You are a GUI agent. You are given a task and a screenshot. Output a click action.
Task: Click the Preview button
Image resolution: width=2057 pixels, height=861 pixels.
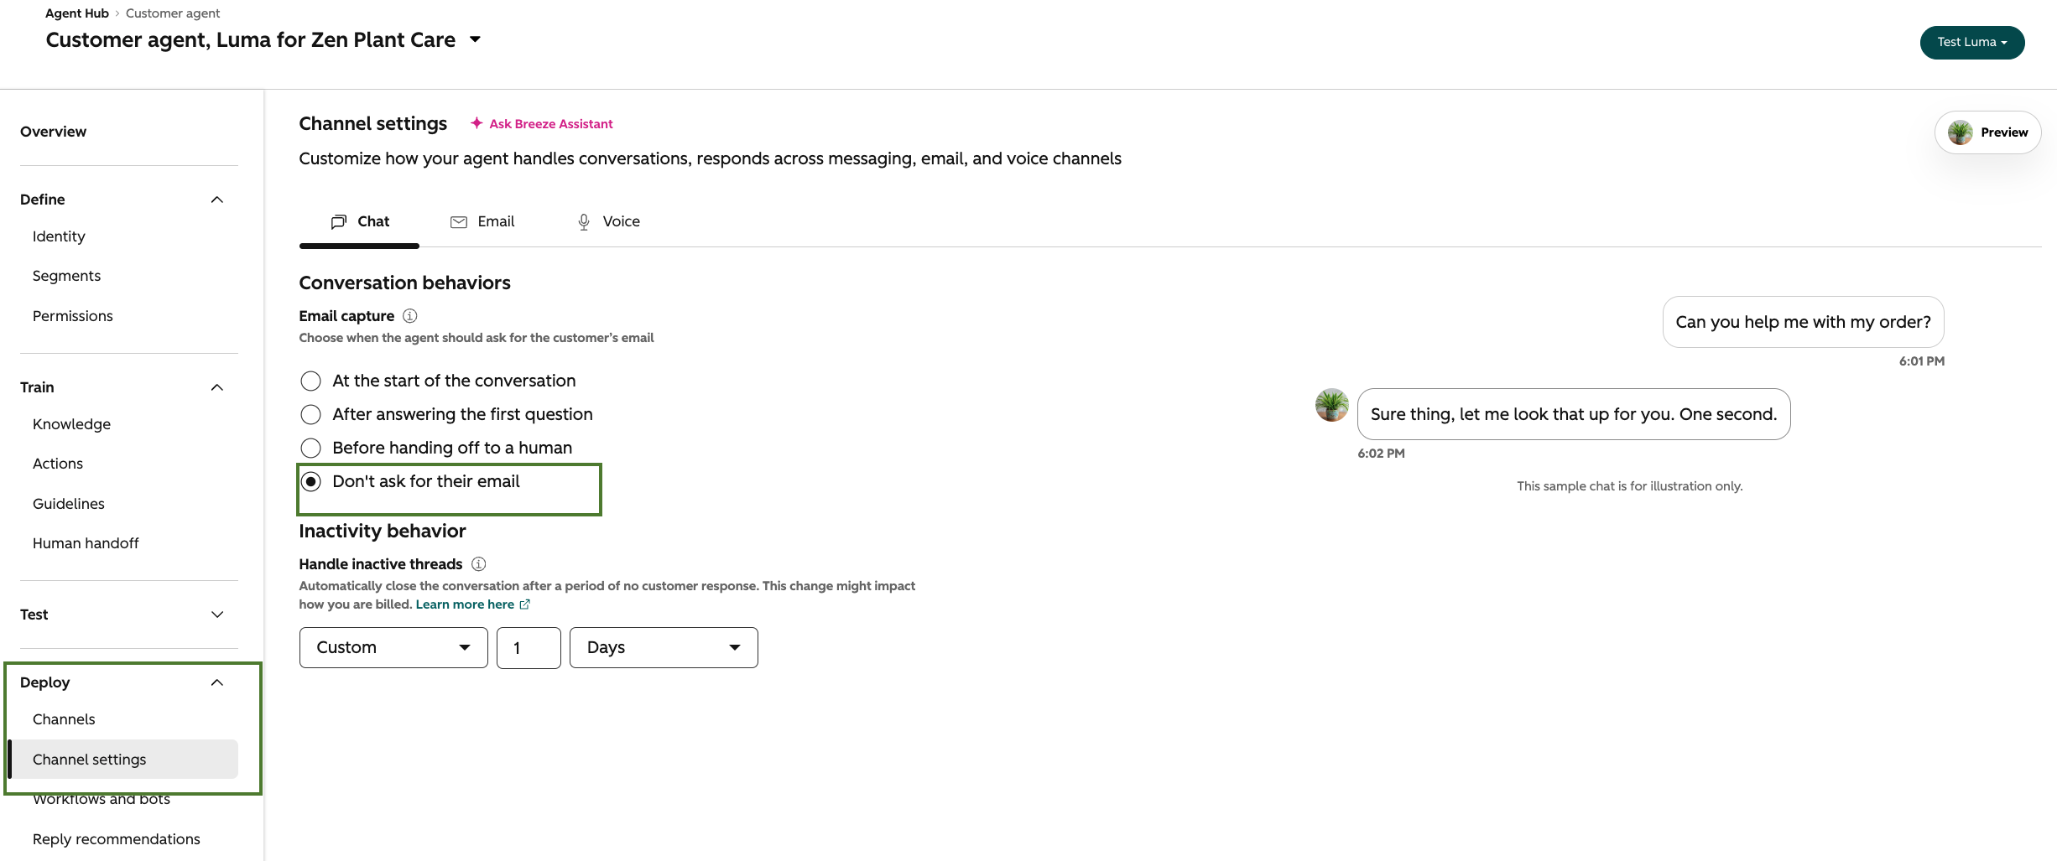1988,132
